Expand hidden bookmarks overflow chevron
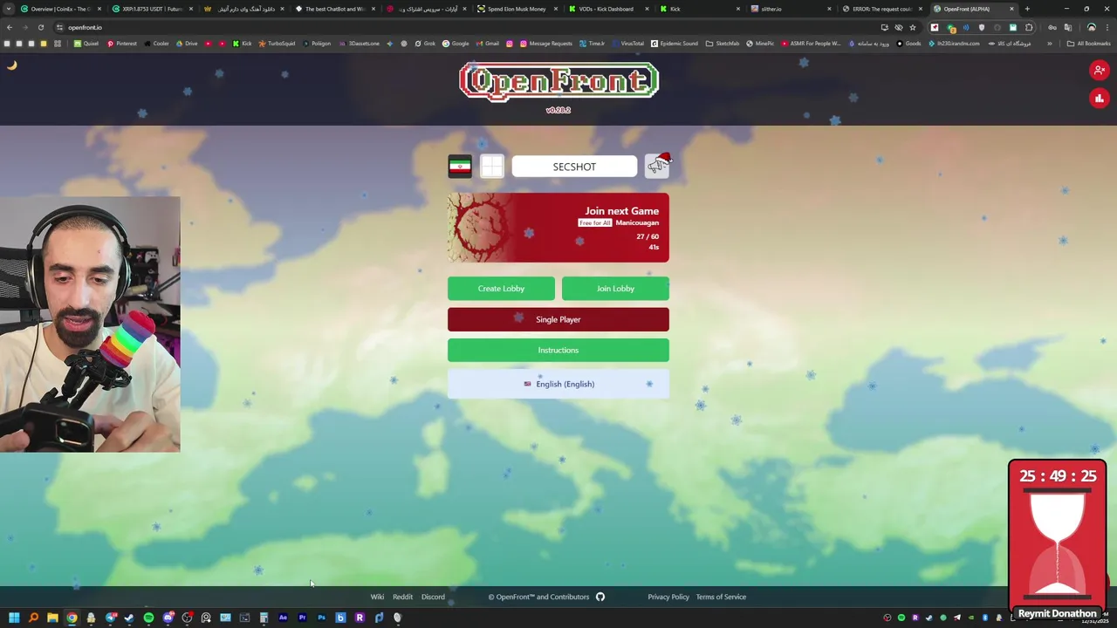Viewport: 1117px width, 628px height. click(1050, 44)
